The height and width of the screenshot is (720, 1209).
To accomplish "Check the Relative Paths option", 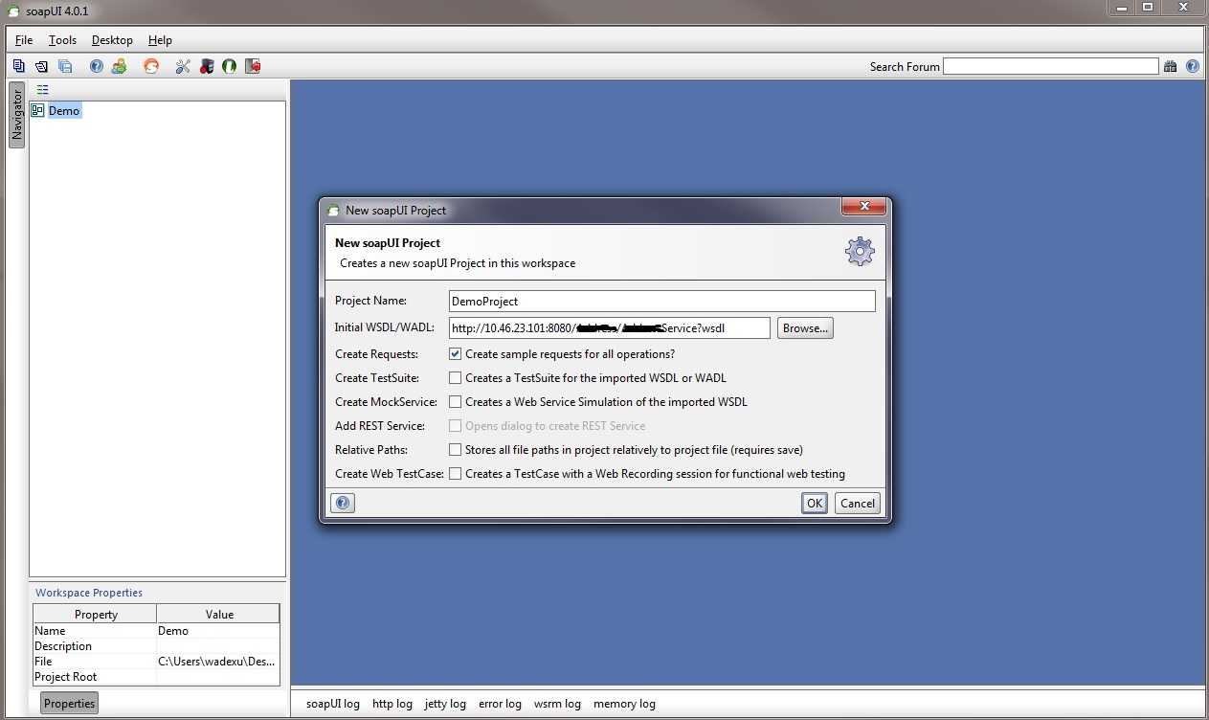I will point(456,450).
